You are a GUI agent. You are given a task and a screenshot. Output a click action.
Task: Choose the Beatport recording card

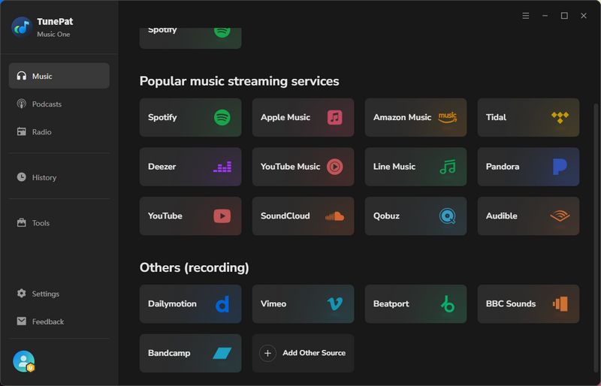point(416,304)
